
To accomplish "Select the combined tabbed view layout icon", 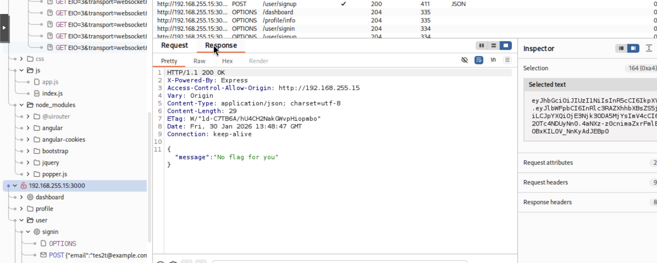I will point(506,46).
